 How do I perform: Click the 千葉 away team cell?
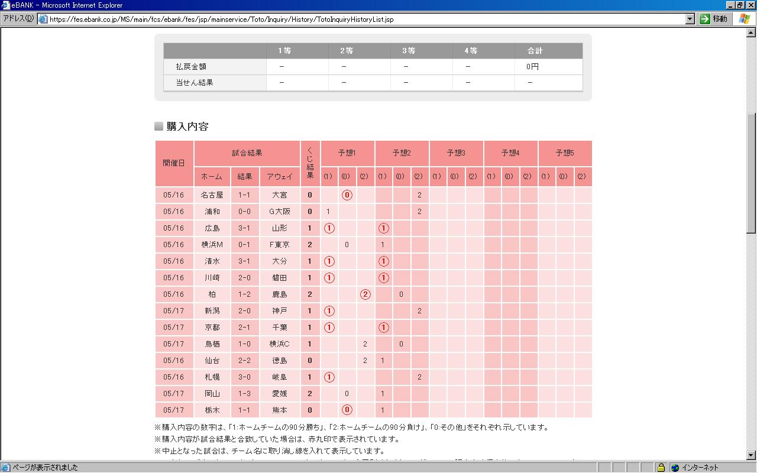(280, 328)
